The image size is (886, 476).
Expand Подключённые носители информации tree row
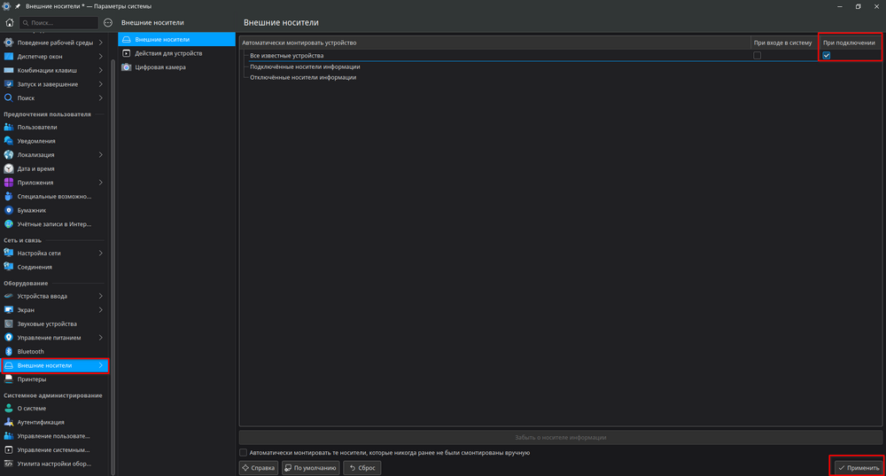coord(305,66)
